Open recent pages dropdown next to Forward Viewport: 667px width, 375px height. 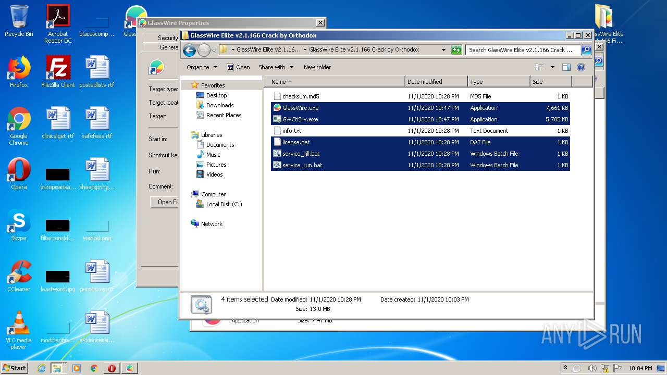point(214,51)
